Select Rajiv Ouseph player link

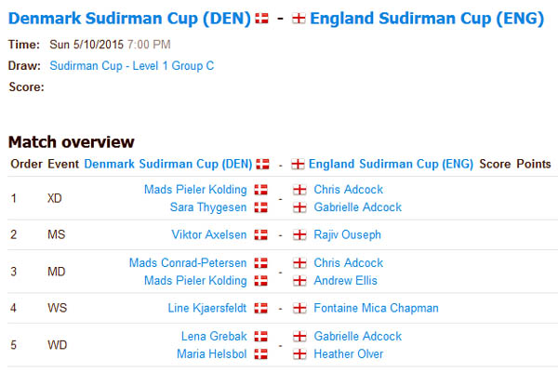pos(347,234)
